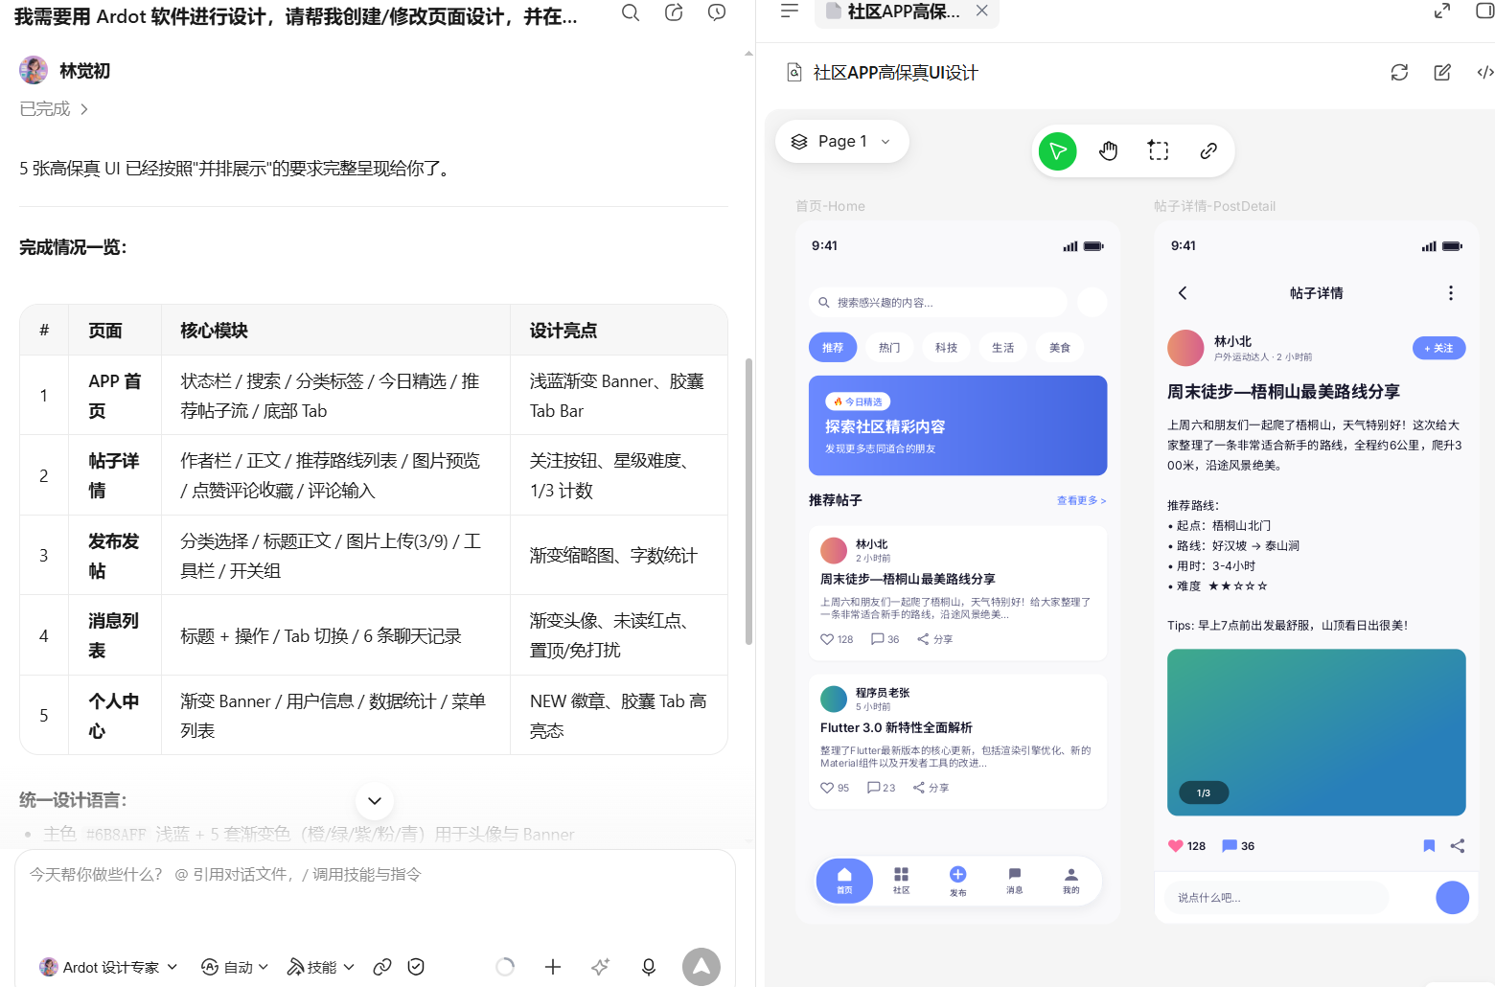
Task: Toggle the right side panel icon
Action: click(x=1485, y=11)
